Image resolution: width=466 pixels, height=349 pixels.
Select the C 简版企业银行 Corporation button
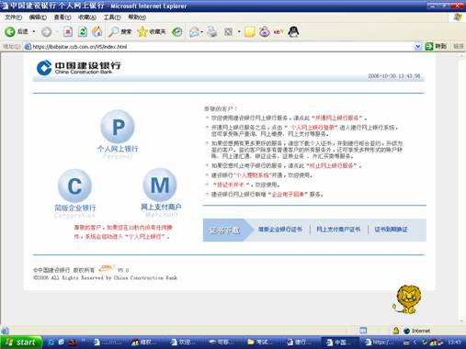tap(75, 194)
